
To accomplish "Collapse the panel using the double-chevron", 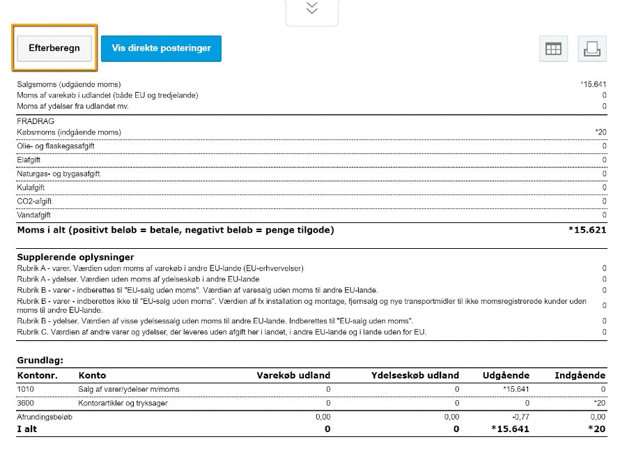I will (311, 9).
